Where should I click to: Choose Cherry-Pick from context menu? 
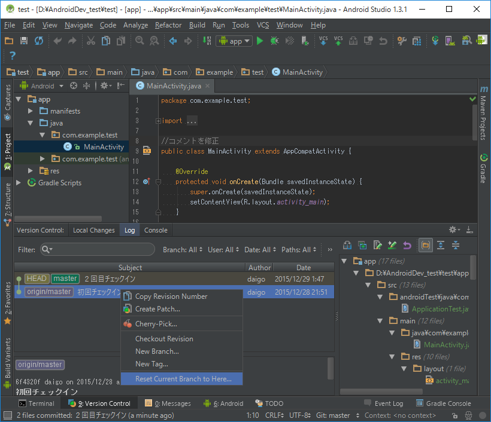pos(181,324)
